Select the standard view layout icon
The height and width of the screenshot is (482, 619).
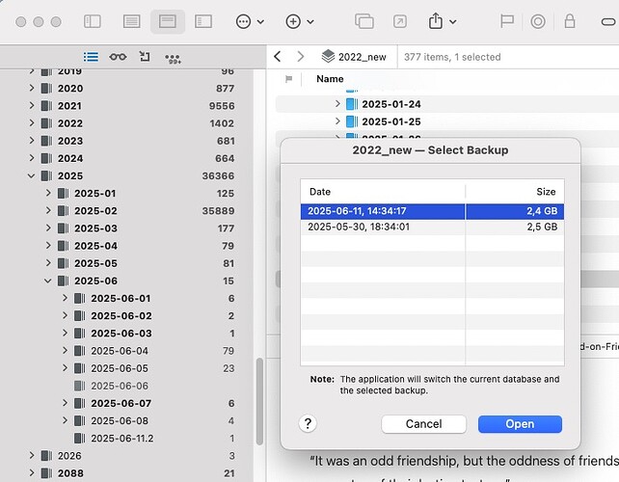168,21
